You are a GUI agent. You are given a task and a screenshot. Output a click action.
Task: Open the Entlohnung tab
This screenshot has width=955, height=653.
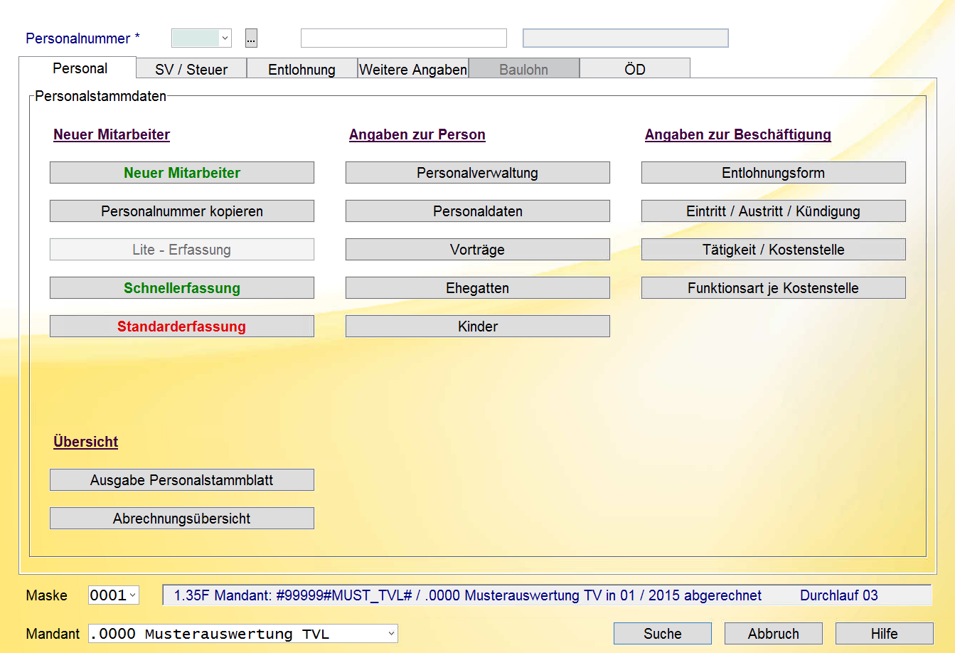pyautogui.click(x=302, y=69)
